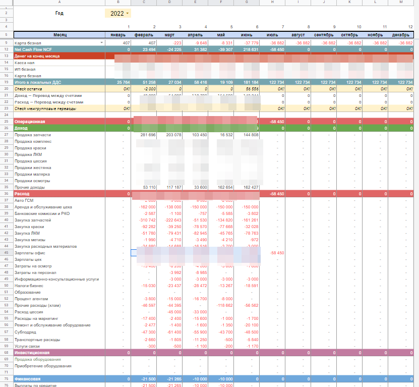Image resolution: width=419 pixels, height=387 pixels.
Task: Click the Доход section row label
Action: (21, 128)
